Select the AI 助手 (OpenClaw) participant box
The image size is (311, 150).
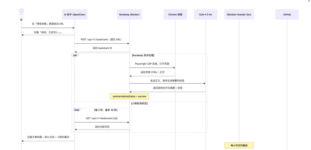(75, 14)
